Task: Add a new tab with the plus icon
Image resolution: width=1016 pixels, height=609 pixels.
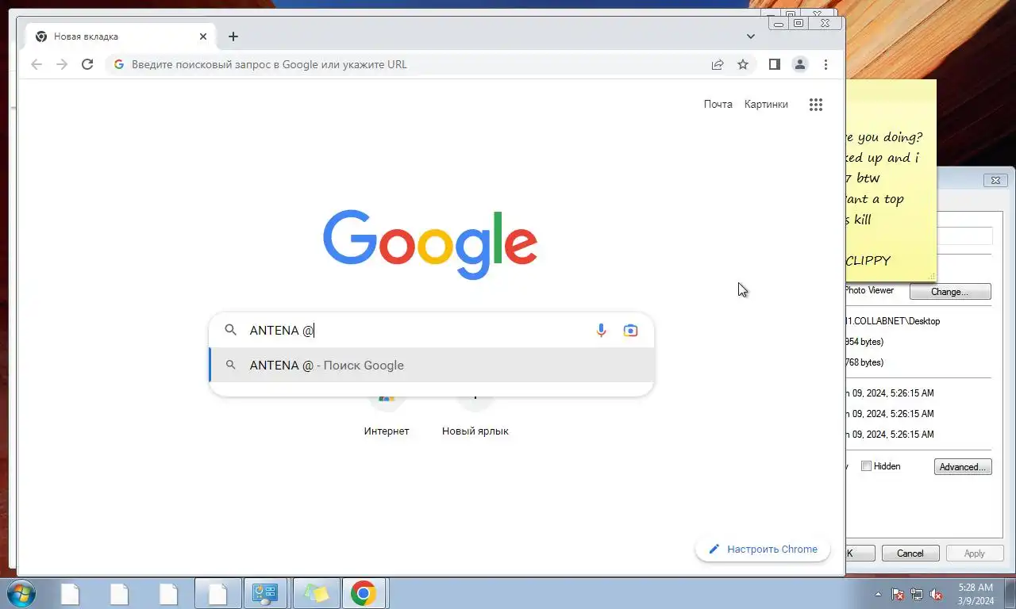Action: 233,36
